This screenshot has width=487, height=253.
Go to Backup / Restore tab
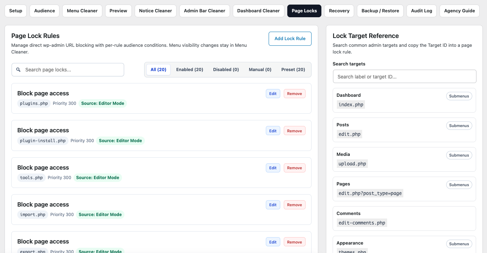380,11
